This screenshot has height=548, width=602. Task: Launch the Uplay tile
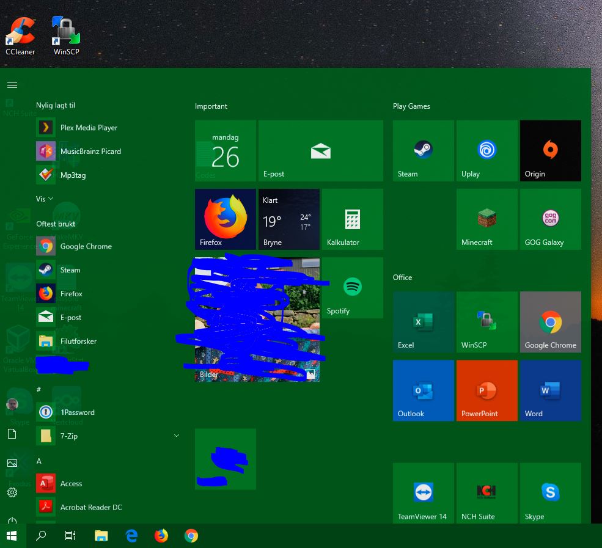(x=487, y=150)
